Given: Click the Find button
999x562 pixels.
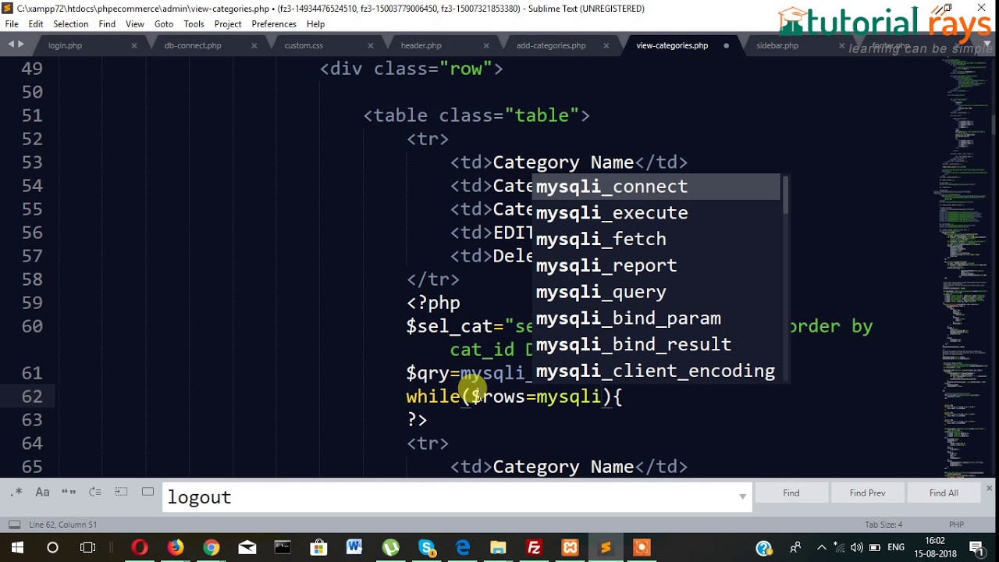Looking at the screenshot, I should 791,493.
